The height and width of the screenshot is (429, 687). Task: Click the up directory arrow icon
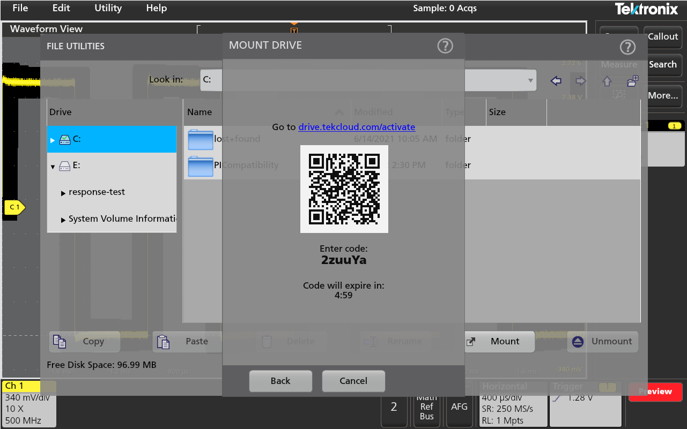(x=607, y=81)
